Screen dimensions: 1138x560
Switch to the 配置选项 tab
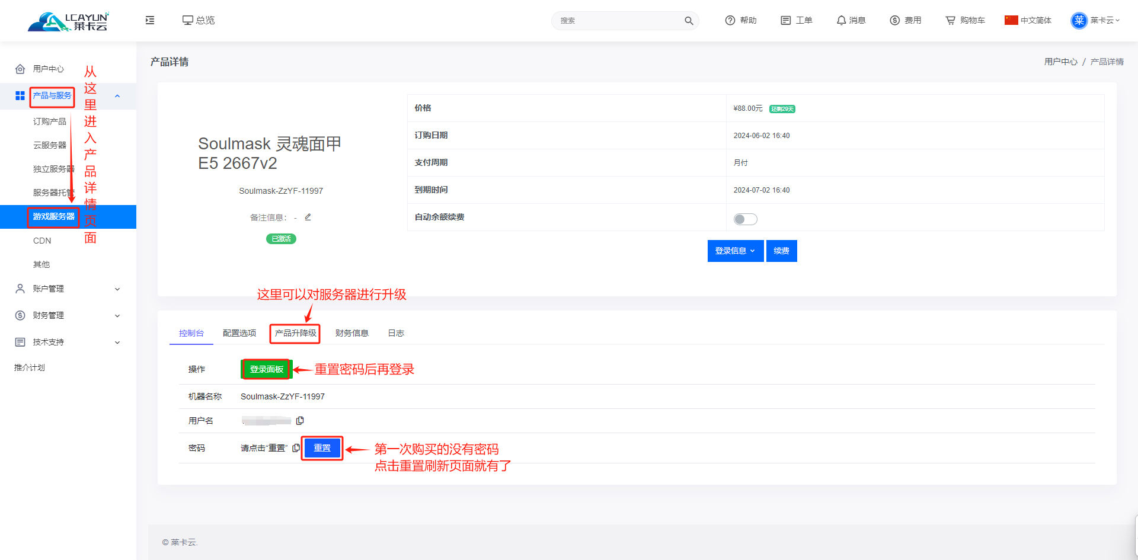pos(239,333)
